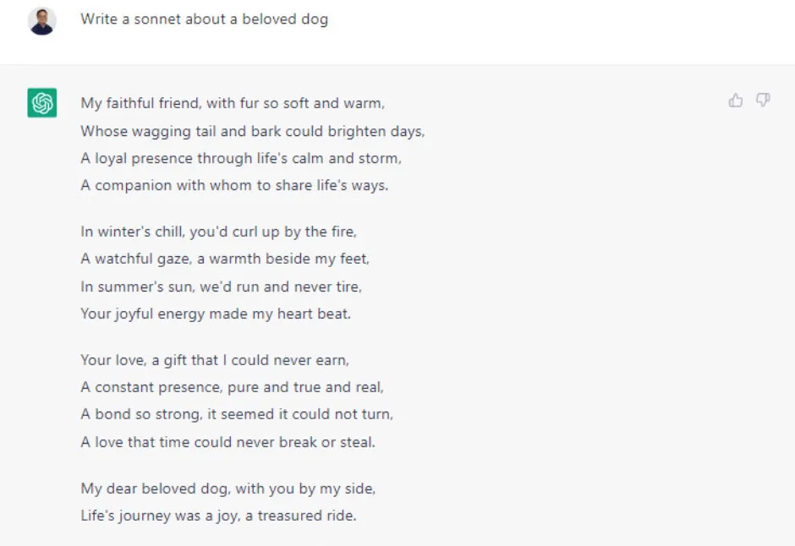
Task: Click the line "Your love, a gift that I"
Action: tap(215, 360)
